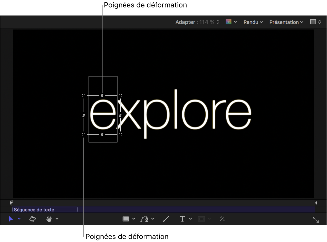Click the play range In marker

coord(11,203)
